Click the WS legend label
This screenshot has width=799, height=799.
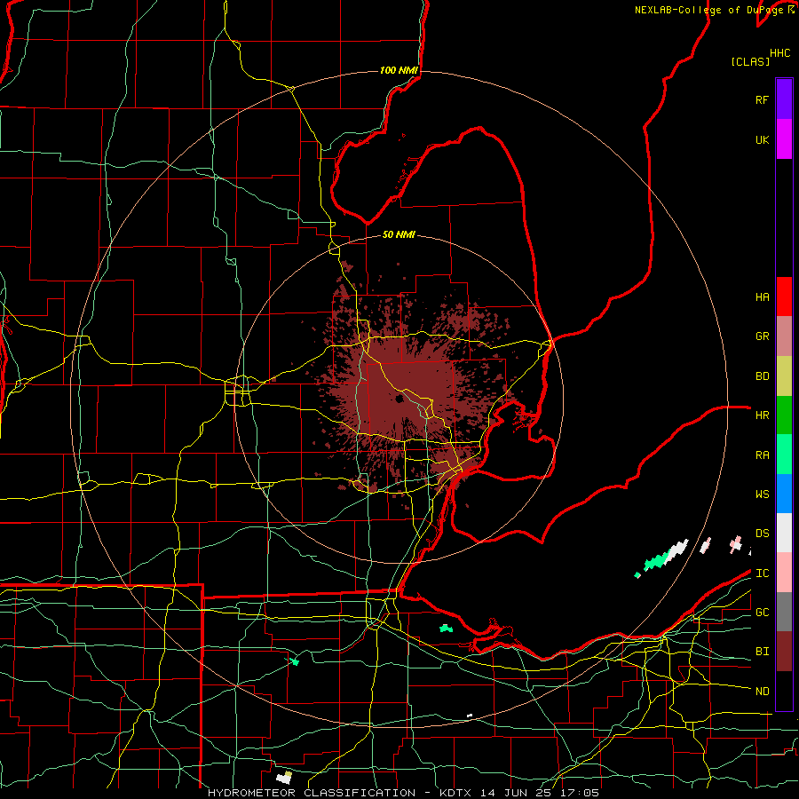(x=762, y=494)
